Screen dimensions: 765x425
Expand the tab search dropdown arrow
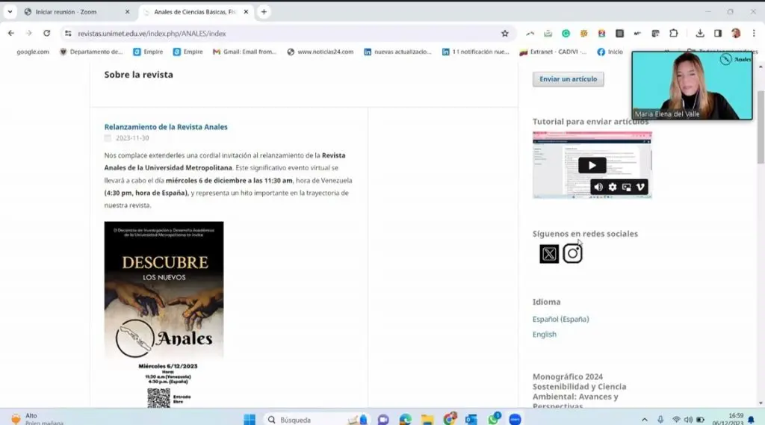(x=10, y=12)
